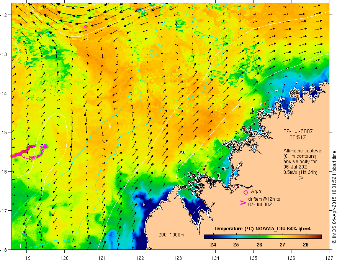Click the 'Altimetric sealevel' caption text
This screenshot has width=337, height=261.
[x=303, y=151]
